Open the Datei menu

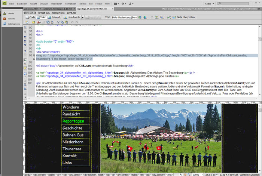(12, 4)
